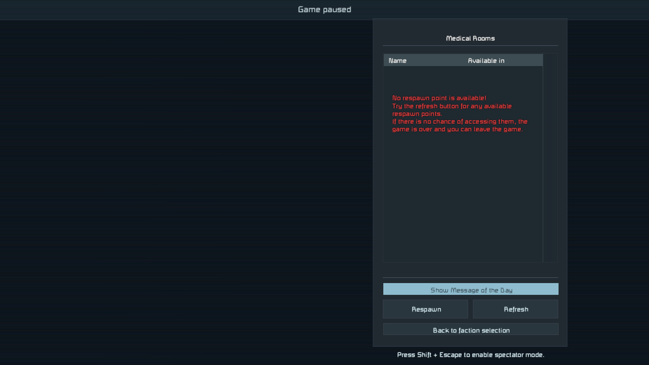This screenshot has height=365, width=649.
Task: Click the spectator mode hint text
Action: coord(471,355)
